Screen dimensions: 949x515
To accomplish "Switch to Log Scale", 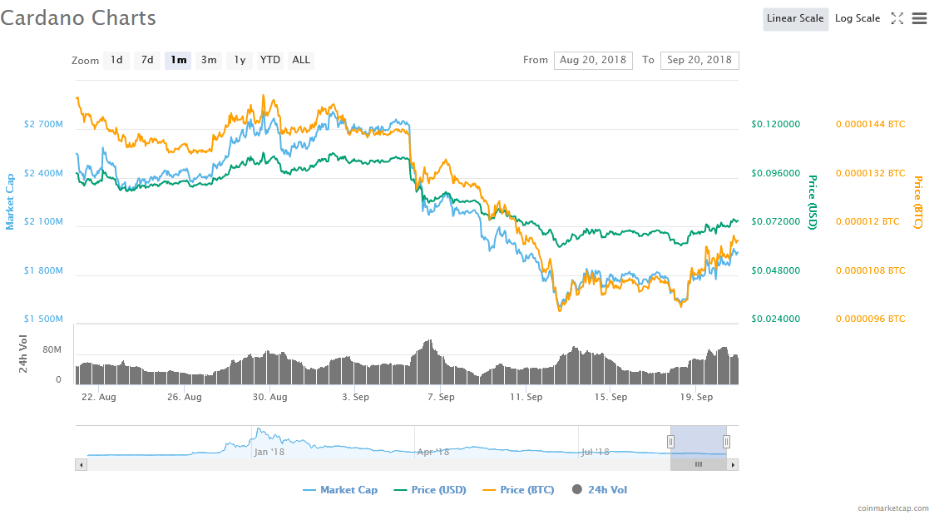I will 857,18.
